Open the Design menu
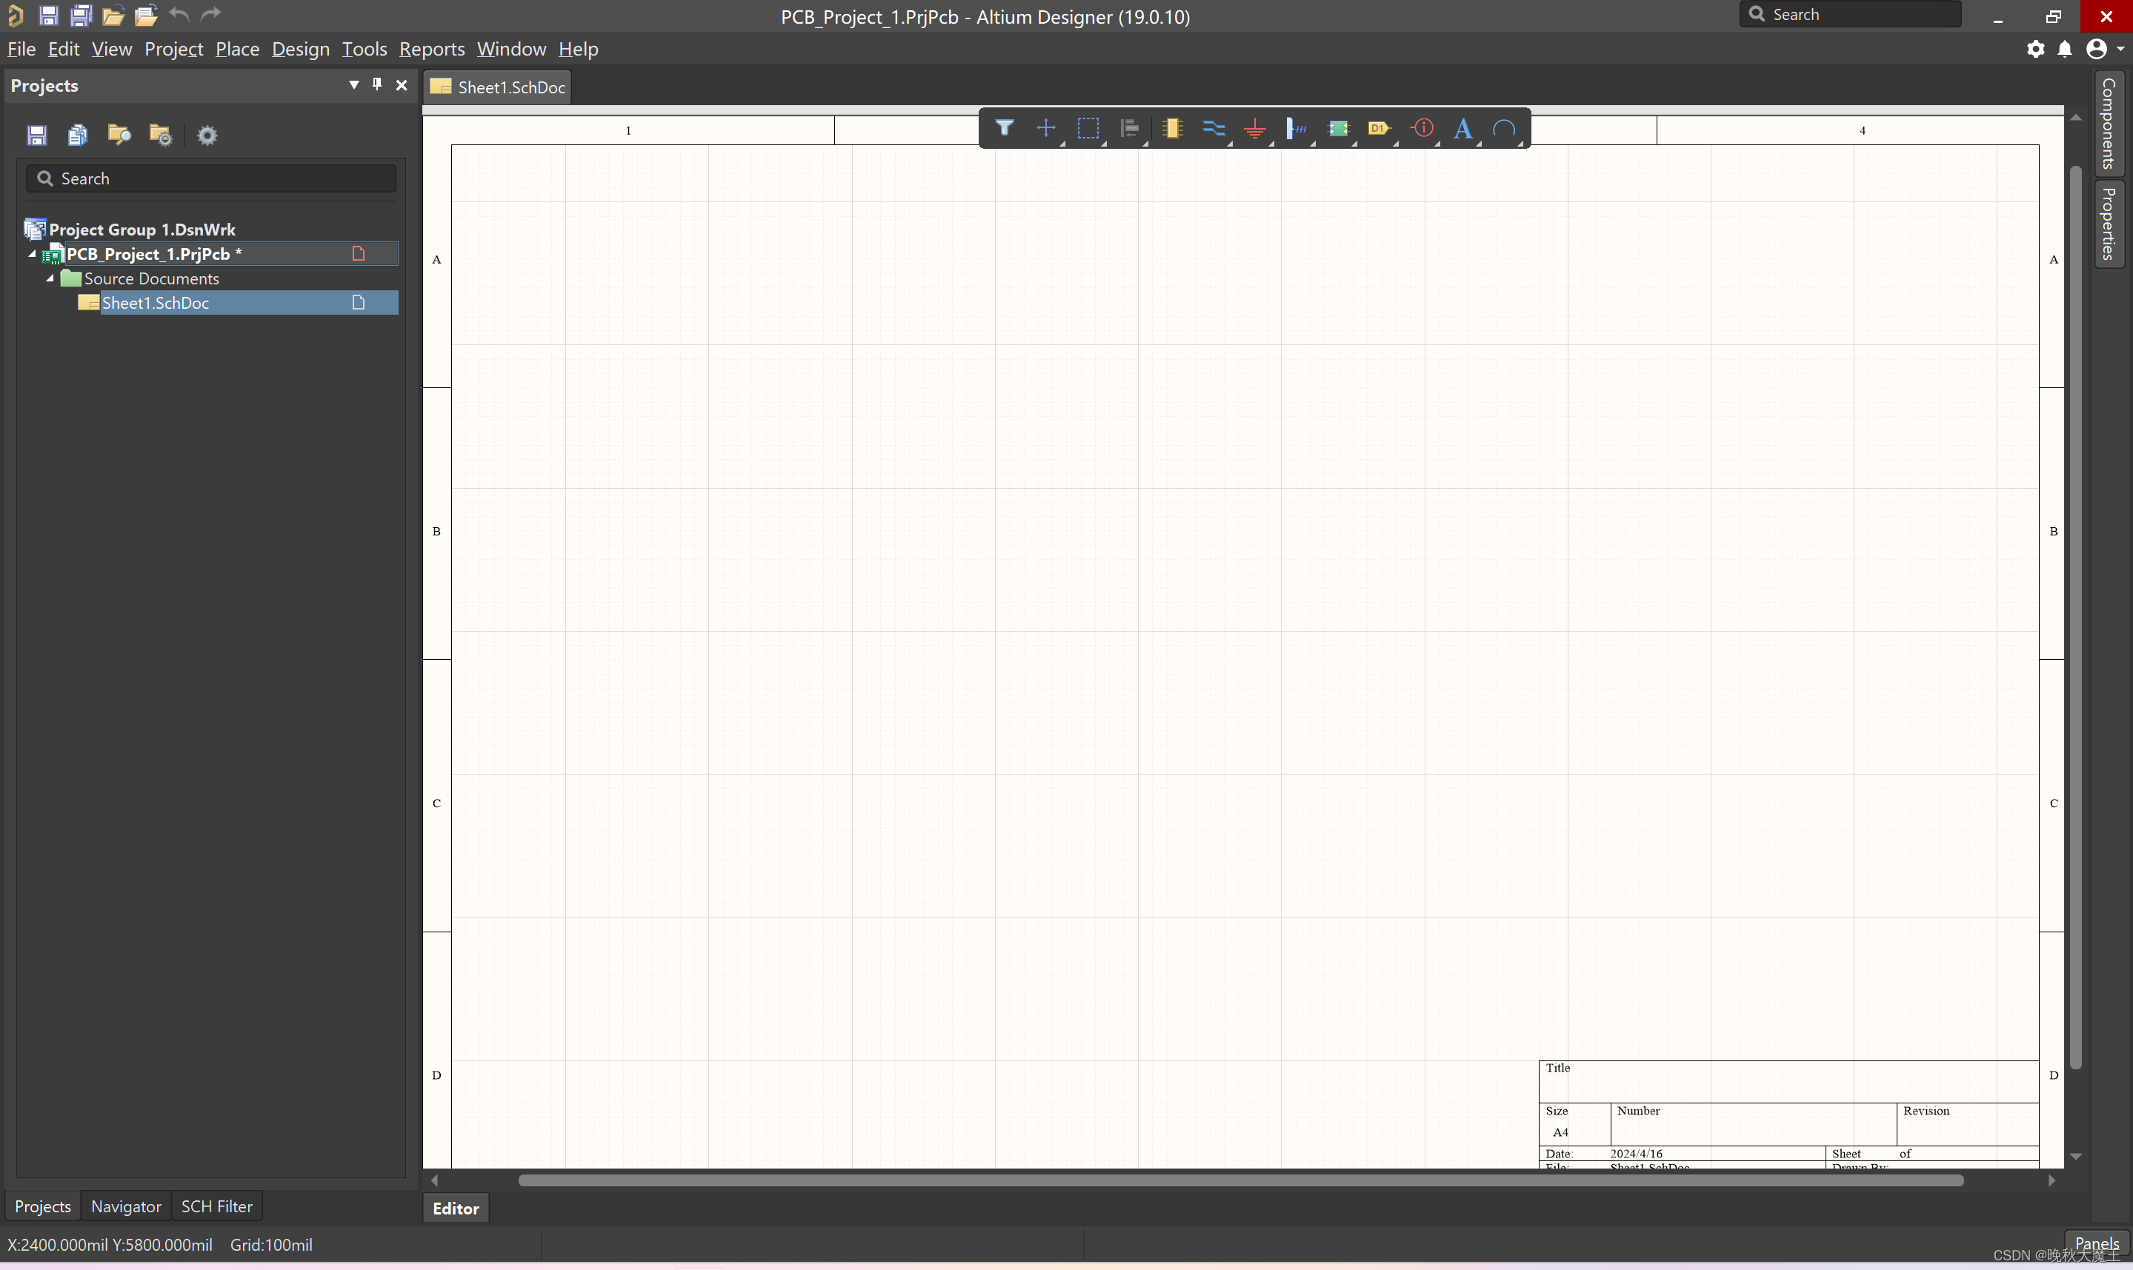The height and width of the screenshot is (1270, 2133). click(x=299, y=50)
